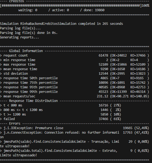Click the 75th percentile value 10896
Viewport: 152px width, 163px height.
(103, 83)
